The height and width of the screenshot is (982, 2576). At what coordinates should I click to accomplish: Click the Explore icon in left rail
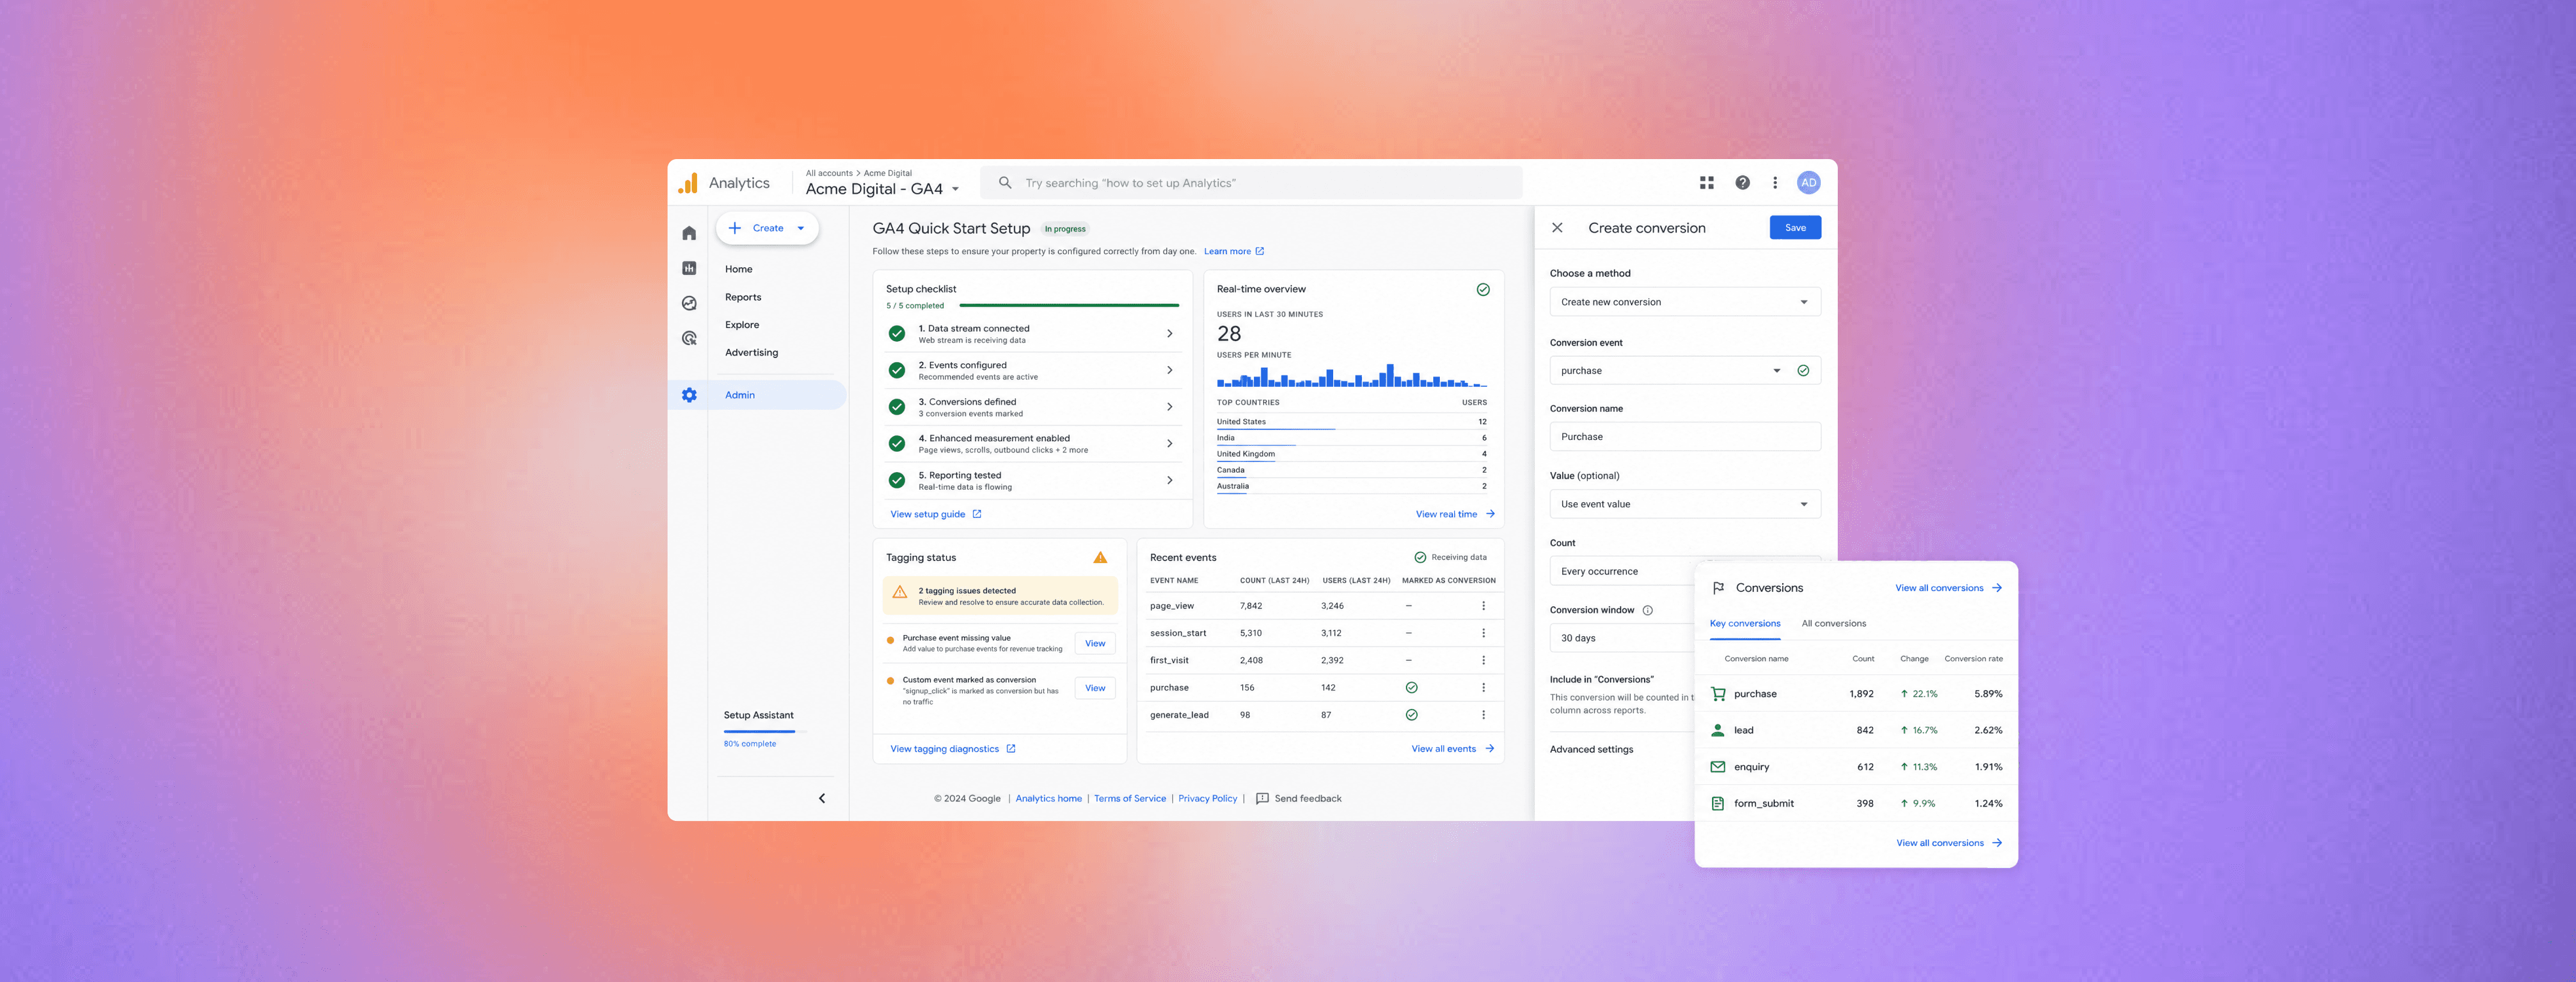pos(689,303)
